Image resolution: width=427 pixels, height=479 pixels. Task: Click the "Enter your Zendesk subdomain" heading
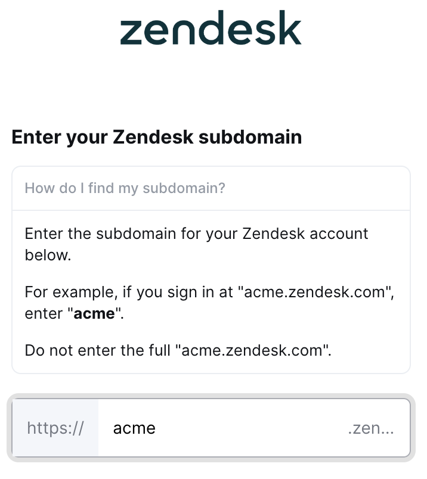(157, 138)
